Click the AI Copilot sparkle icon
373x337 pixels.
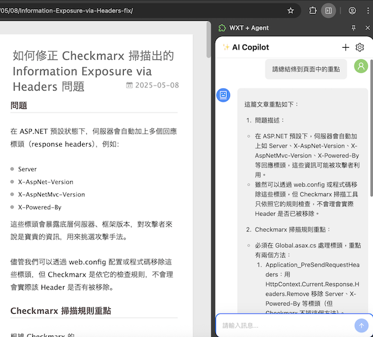click(x=226, y=47)
